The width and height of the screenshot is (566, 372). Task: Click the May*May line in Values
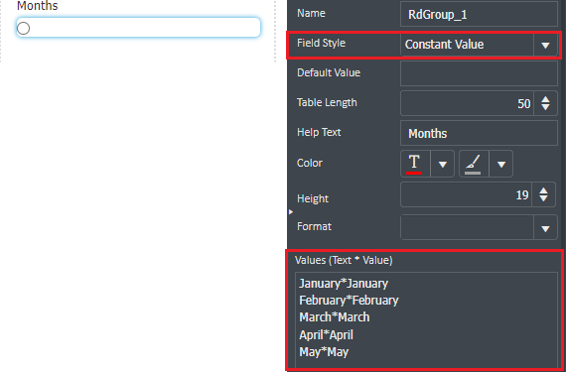tap(324, 352)
